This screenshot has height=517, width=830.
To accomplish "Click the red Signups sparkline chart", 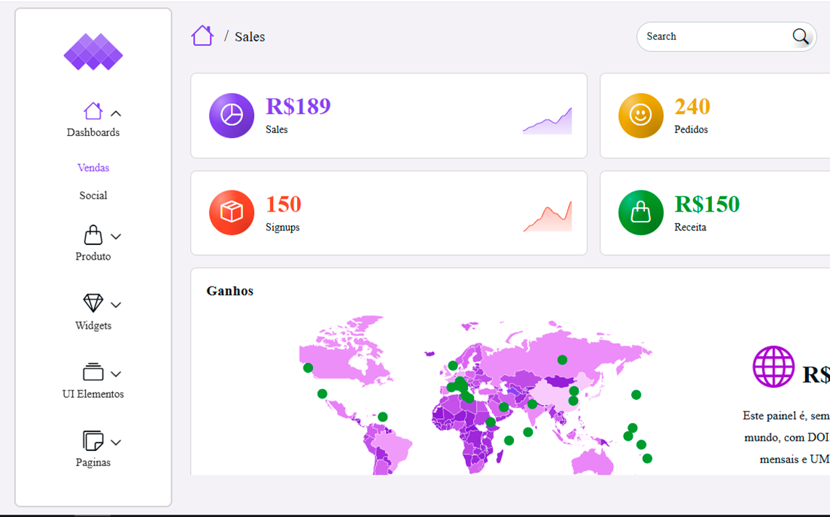I will (x=548, y=216).
